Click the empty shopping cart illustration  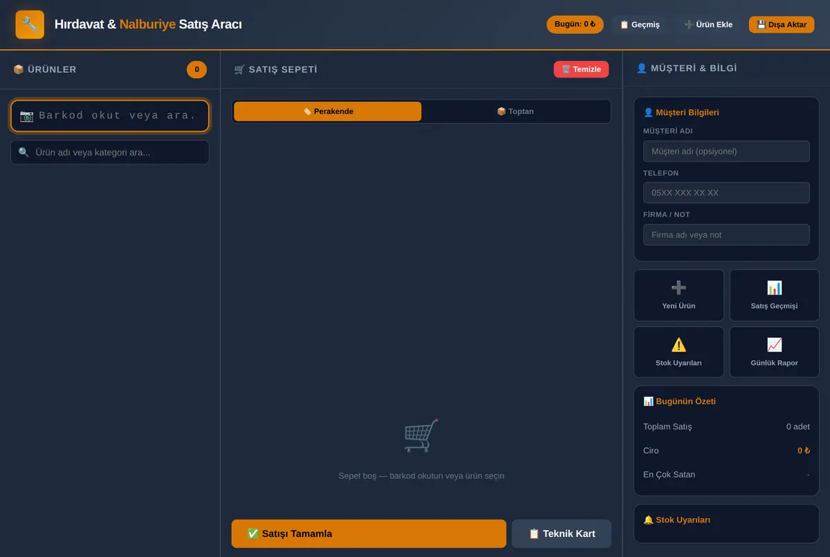coord(421,435)
